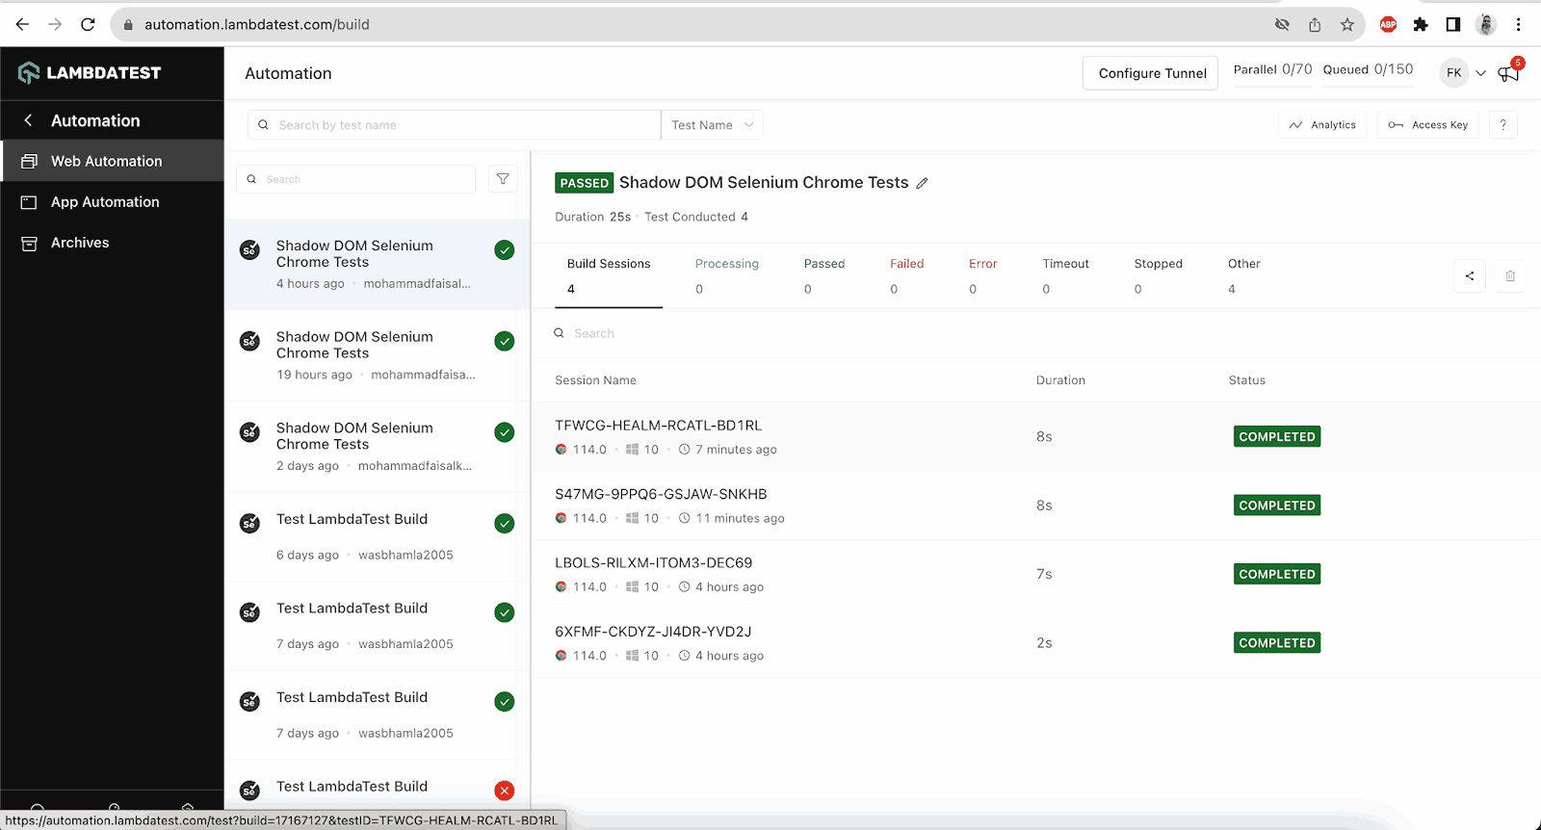Open session S47MG-9PPQ6-GSJAW-SNKHB
This screenshot has height=830, width=1541.
point(661,494)
